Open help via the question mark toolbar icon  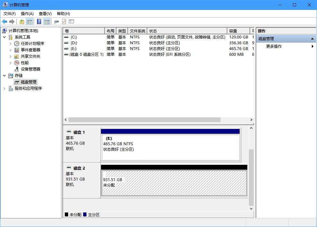coord(39,21)
